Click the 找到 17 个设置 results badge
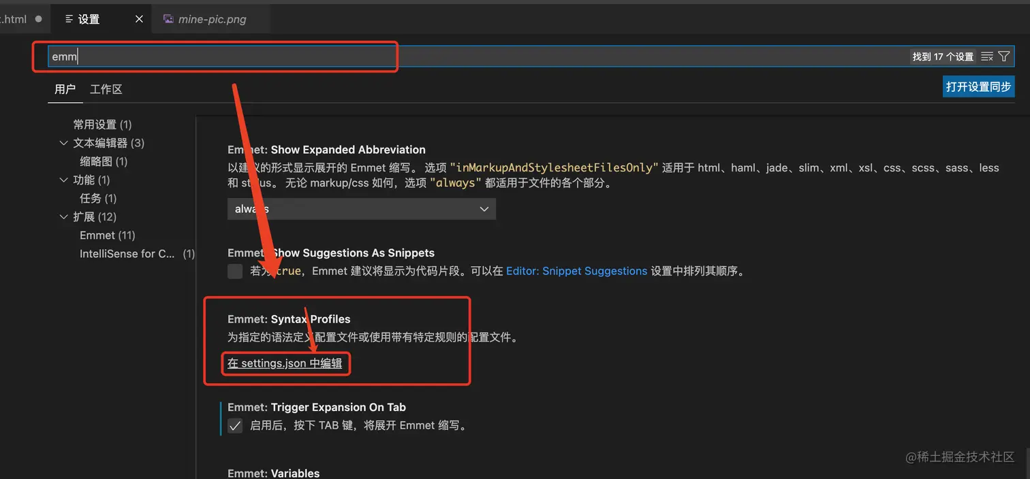The image size is (1030, 479). [x=943, y=56]
